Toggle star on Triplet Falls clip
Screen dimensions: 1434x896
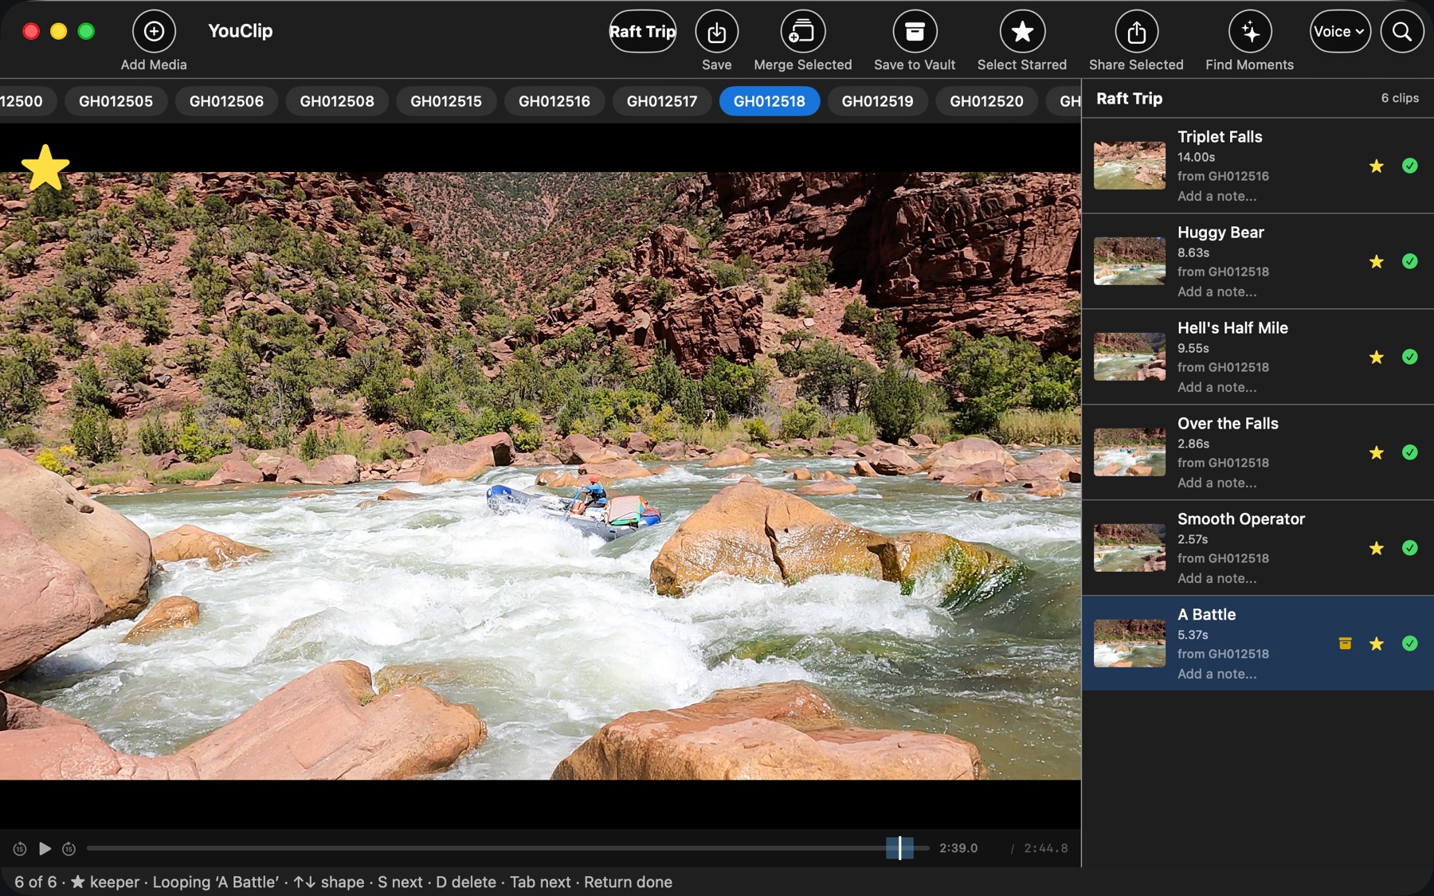(x=1376, y=166)
